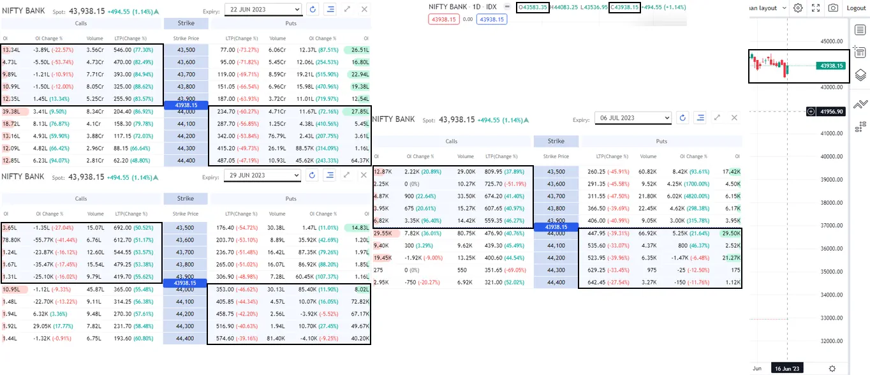Open the chart layout dropdown chevron
Image resolution: width=870 pixels, height=375 pixels.
[x=783, y=8]
